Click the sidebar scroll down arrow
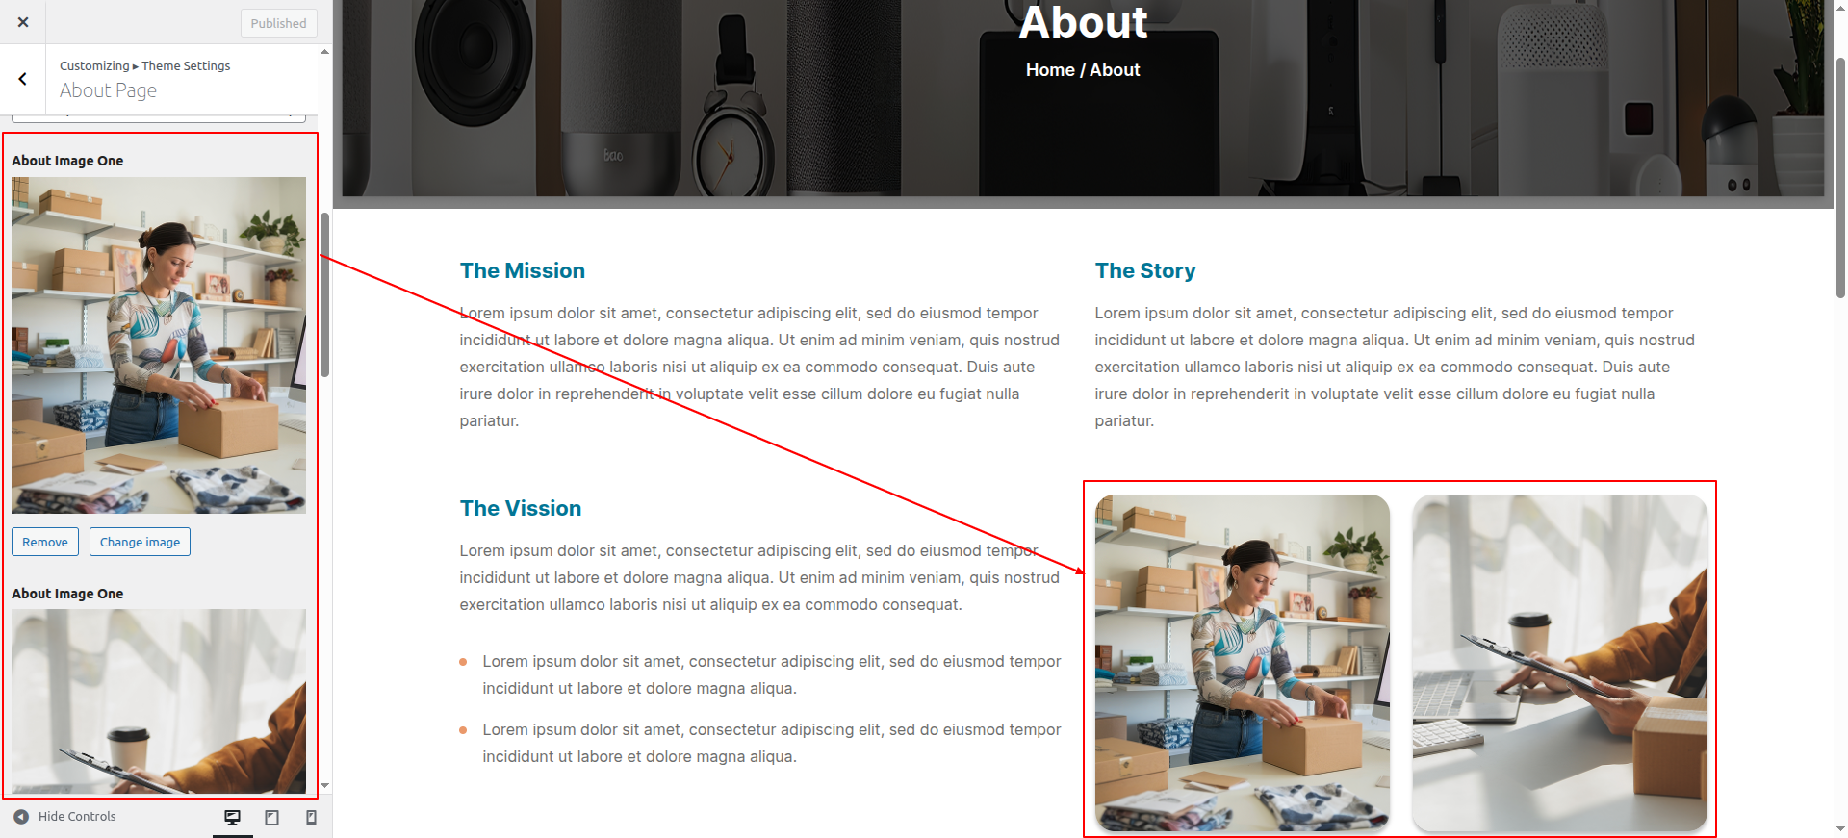This screenshot has width=1848, height=838. [325, 786]
